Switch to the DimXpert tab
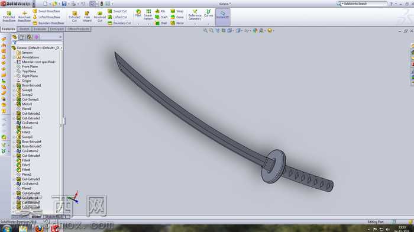Image resolution: width=414 pixels, height=232 pixels. point(57,29)
